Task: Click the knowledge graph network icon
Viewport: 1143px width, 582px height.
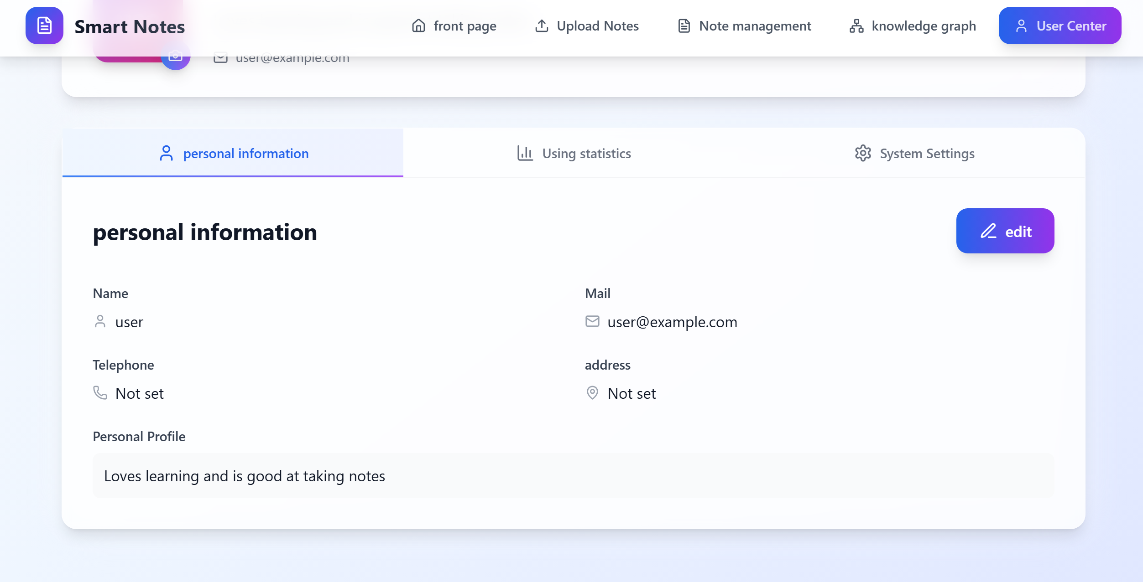Action: pyautogui.click(x=856, y=26)
